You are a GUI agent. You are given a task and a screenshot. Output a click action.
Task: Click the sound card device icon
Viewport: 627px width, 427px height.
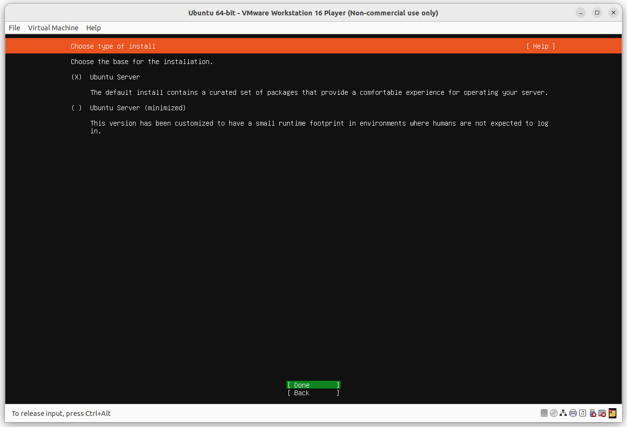click(583, 413)
